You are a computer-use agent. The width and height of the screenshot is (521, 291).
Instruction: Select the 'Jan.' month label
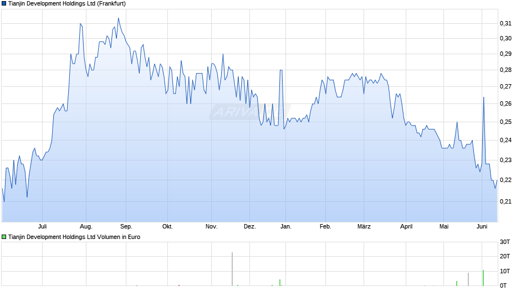click(x=285, y=226)
